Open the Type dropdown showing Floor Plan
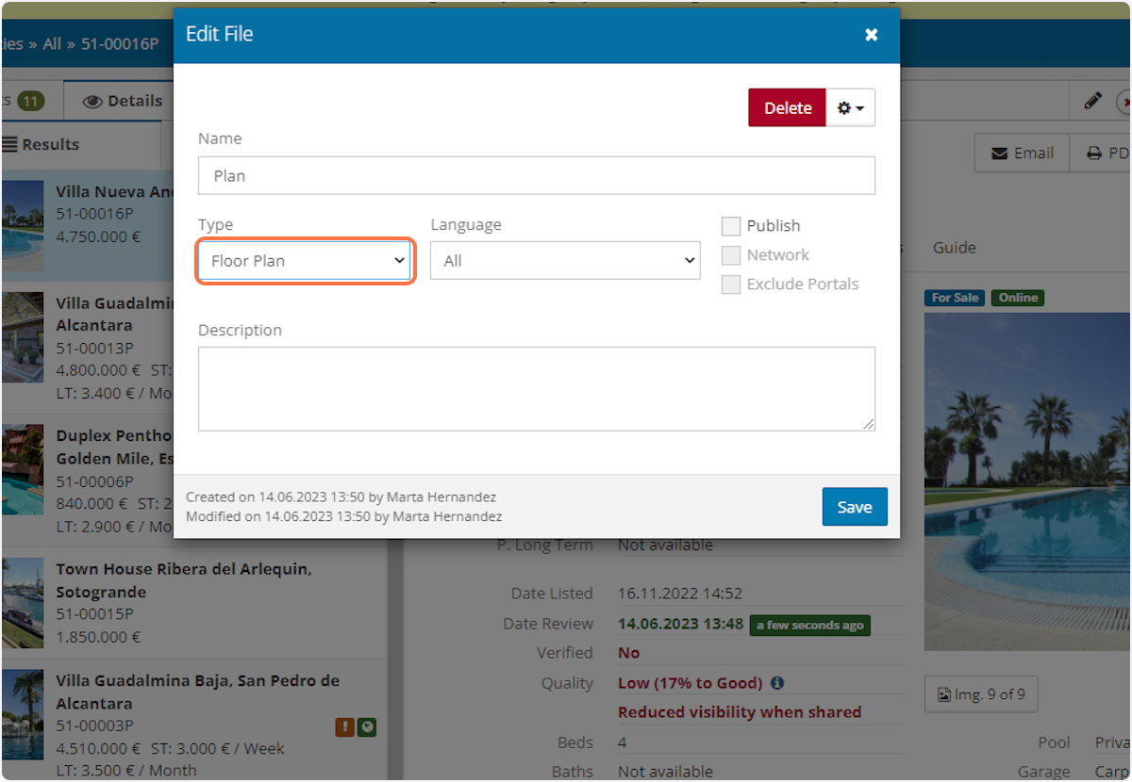This screenshot has height=782, width=1132. tap(304, 261)
